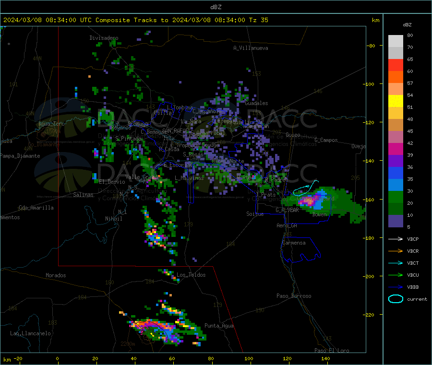Click the Salinas place label
Screen dimensions: 432x365
83,195
